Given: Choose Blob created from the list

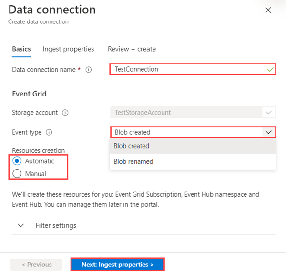Looking at the screenshot, I should tap(132, 146).
